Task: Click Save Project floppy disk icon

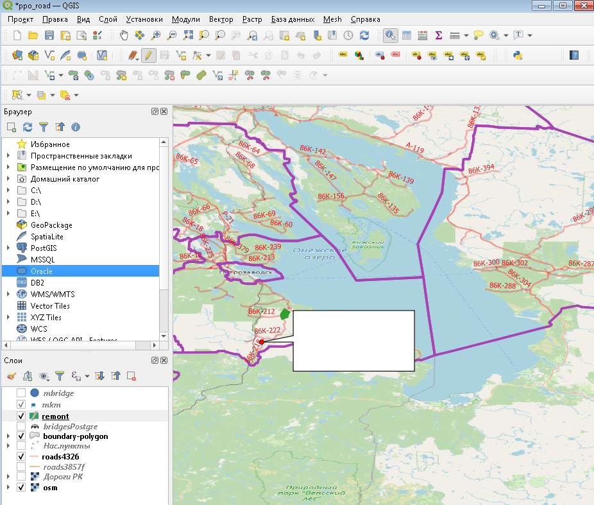Action: tap(49, 35)
